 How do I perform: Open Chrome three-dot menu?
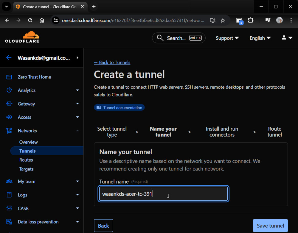click(x=291, y=20)
